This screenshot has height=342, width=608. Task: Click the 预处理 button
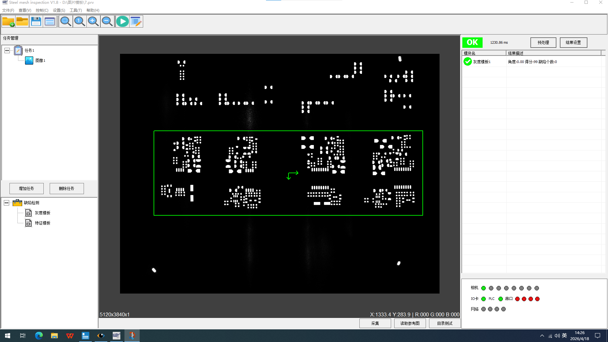pyautogui.click(x=543, y=42)
